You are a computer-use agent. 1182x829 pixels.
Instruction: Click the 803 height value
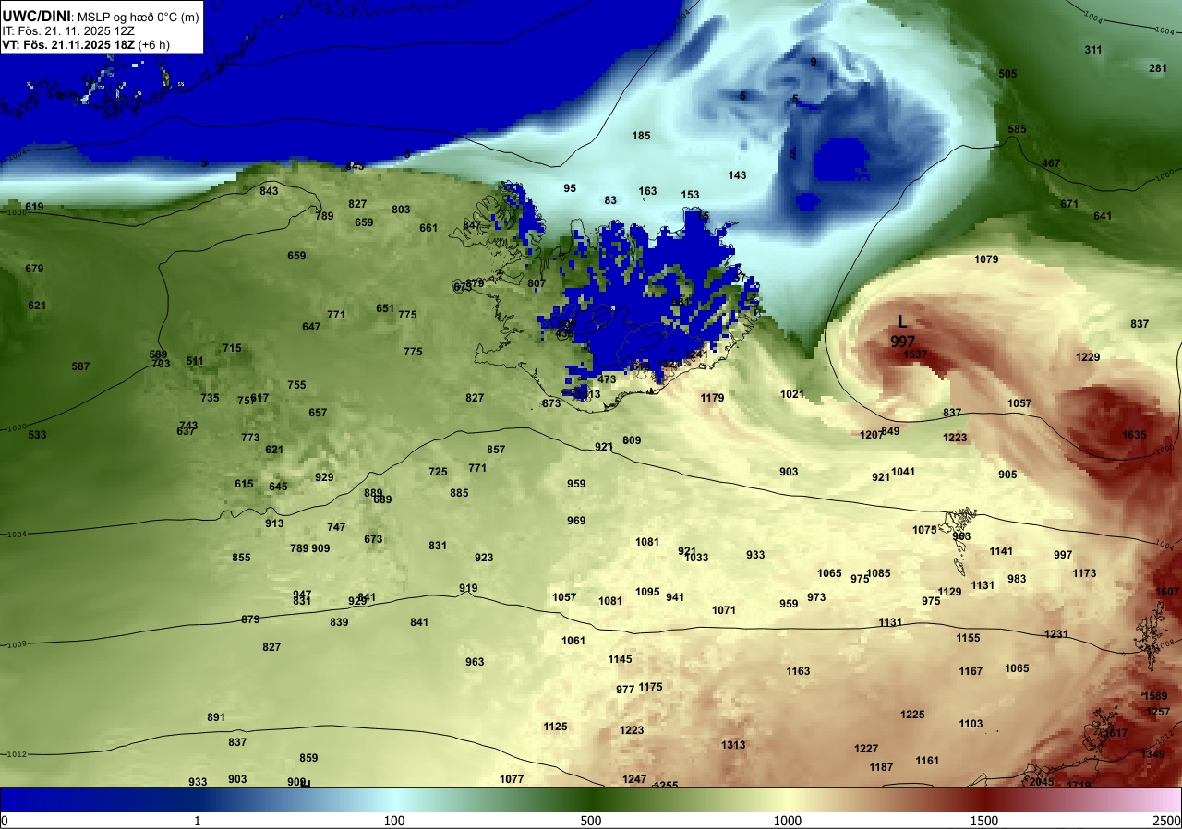(401, 210)
